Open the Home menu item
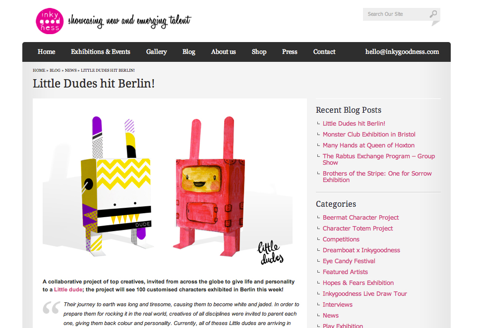This screenshot has width=480, height=328. point(47,52)
